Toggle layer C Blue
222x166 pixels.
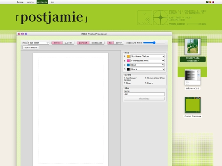click(127, 83)
